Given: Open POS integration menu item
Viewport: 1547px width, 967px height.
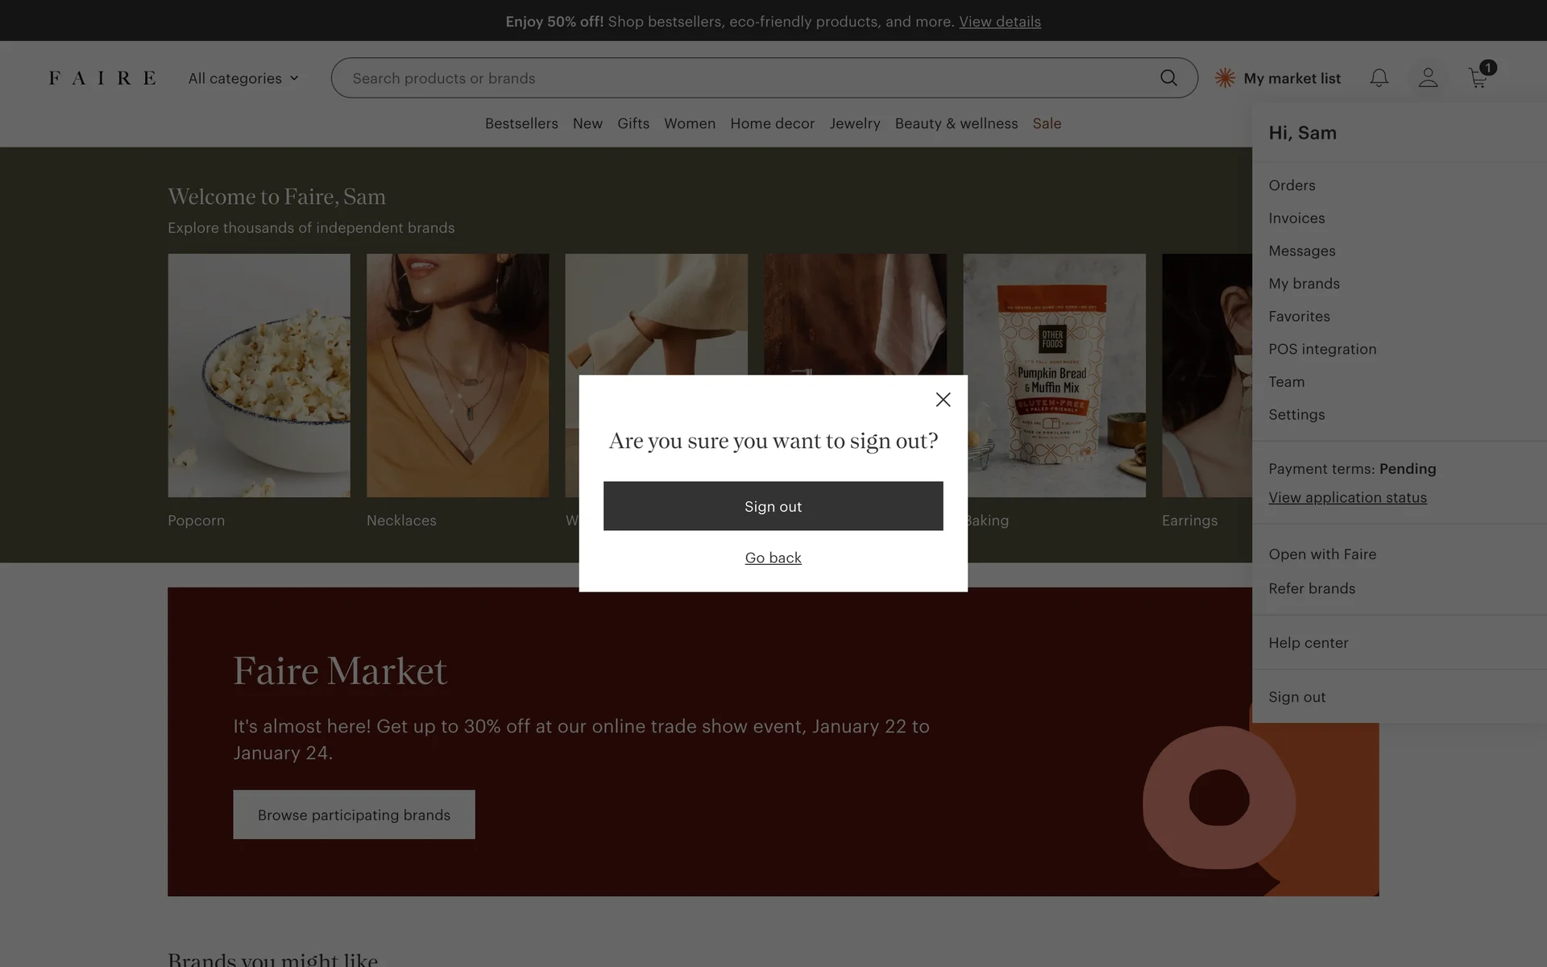Looking at the screenshot, I should click(1322, 349).
